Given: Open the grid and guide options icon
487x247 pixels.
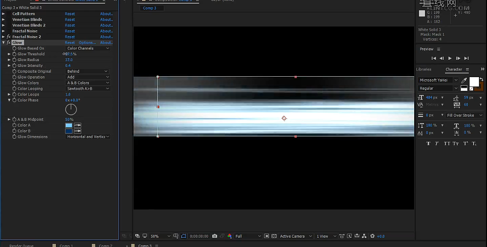Looking at the screenshot, I should pos(176,236).
